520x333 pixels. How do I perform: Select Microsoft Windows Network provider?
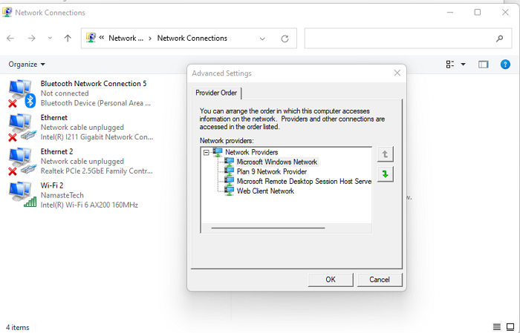277,162
